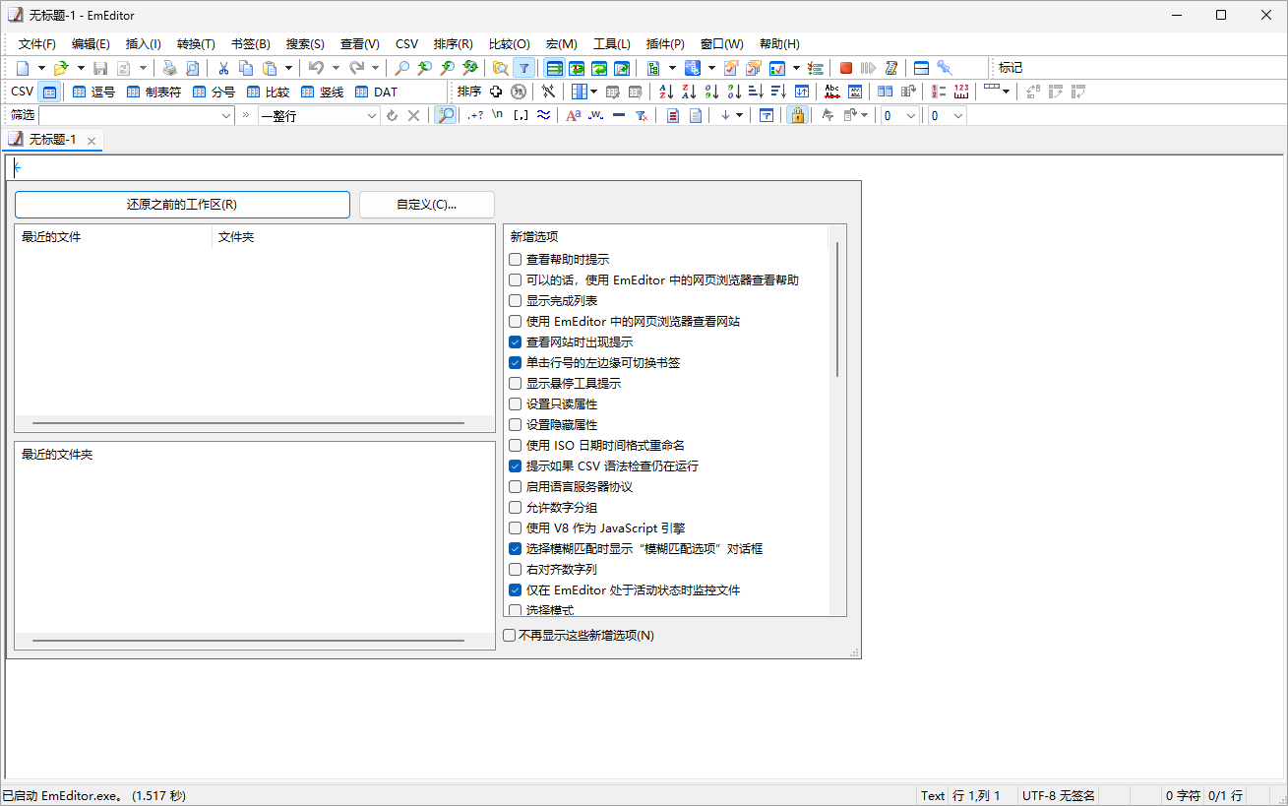
Task: Toggle the match case Aa filter icon
Action: point(573,115)
